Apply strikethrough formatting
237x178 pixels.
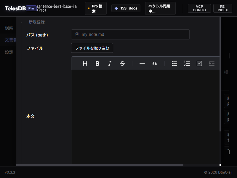[122, 63]
